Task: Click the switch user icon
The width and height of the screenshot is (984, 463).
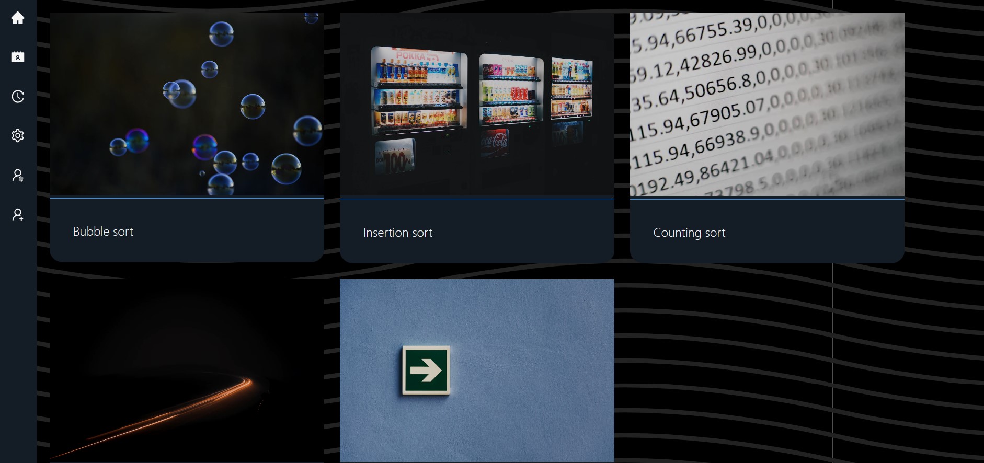Action: [18, 175]
